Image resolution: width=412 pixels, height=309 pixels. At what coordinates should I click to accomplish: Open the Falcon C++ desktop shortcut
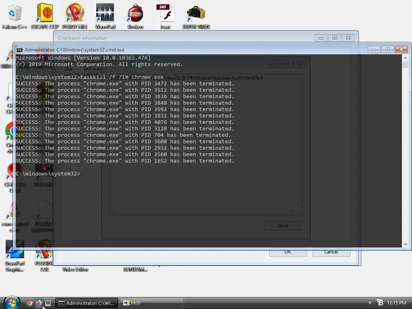pos(14,16)
